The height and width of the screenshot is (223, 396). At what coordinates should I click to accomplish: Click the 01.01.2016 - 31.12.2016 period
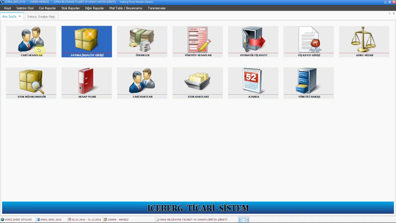pos(85,220)
